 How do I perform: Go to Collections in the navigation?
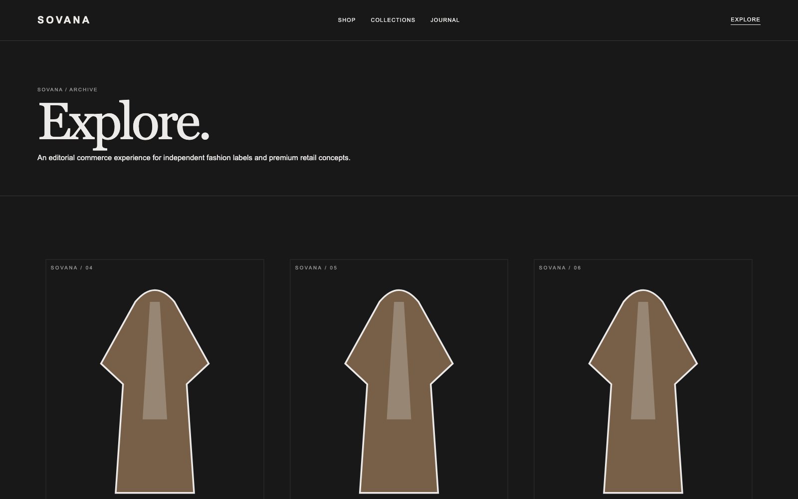click(x=393, y=20)
